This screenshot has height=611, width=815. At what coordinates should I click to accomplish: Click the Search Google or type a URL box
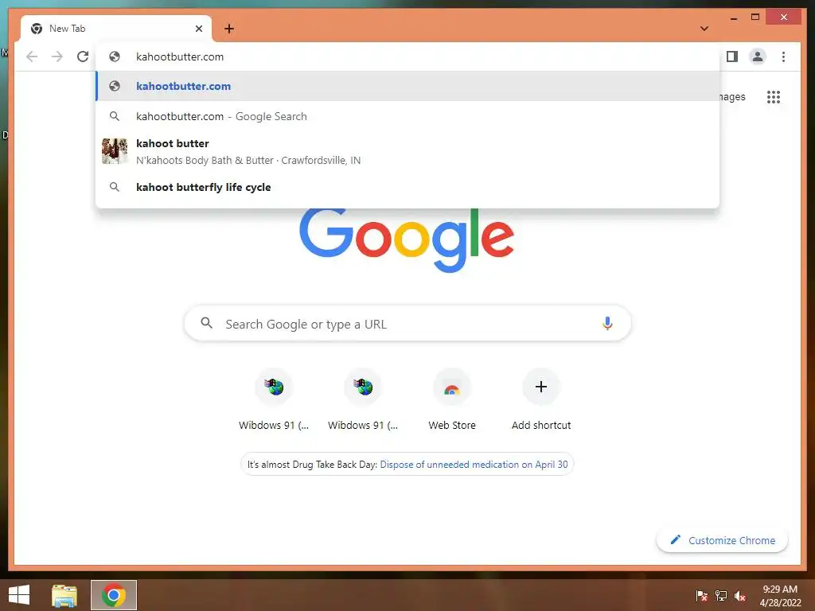pos(408,324)
